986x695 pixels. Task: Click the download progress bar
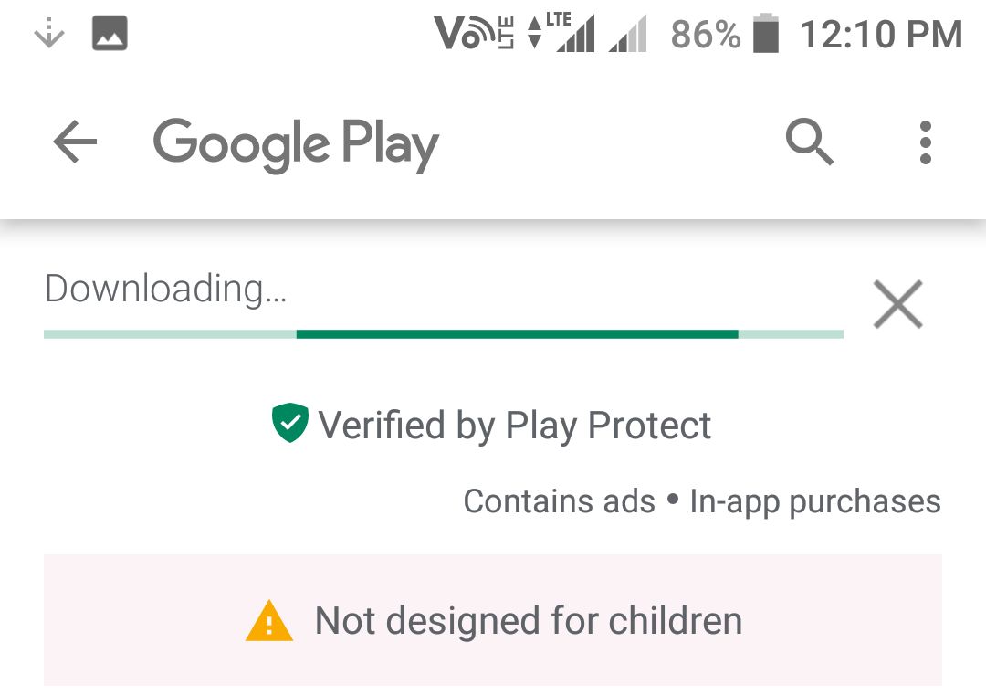pyautogui.click(x=443, y=334)
